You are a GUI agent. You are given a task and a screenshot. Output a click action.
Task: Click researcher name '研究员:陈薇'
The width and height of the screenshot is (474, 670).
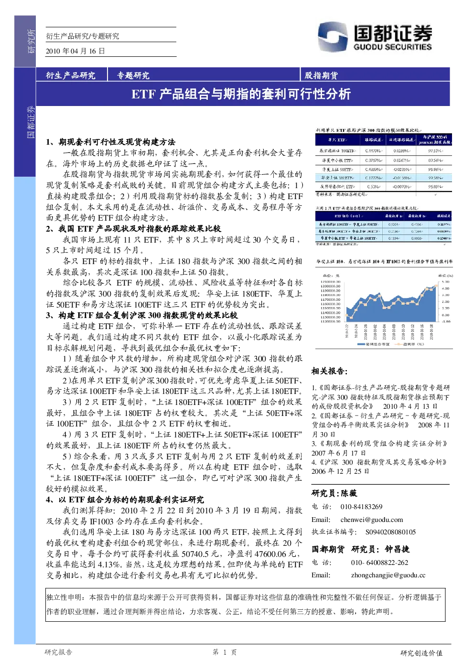tap(334, 493)
